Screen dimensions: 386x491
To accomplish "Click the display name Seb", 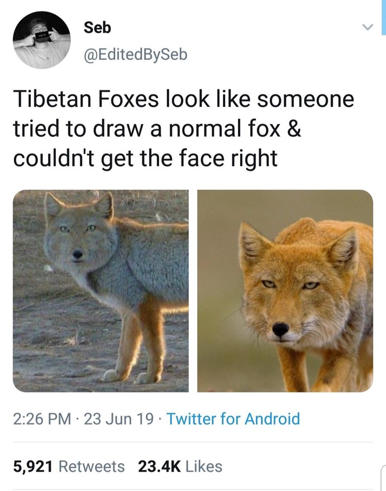I will point(97,27).
